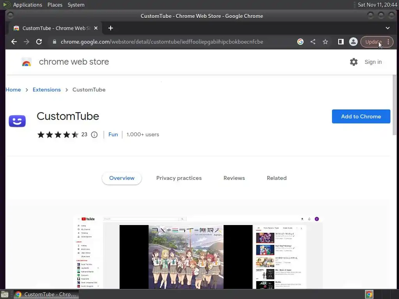Click the Update button in toolbar
The height and width of the screenshot is (299, 399).
373,42
